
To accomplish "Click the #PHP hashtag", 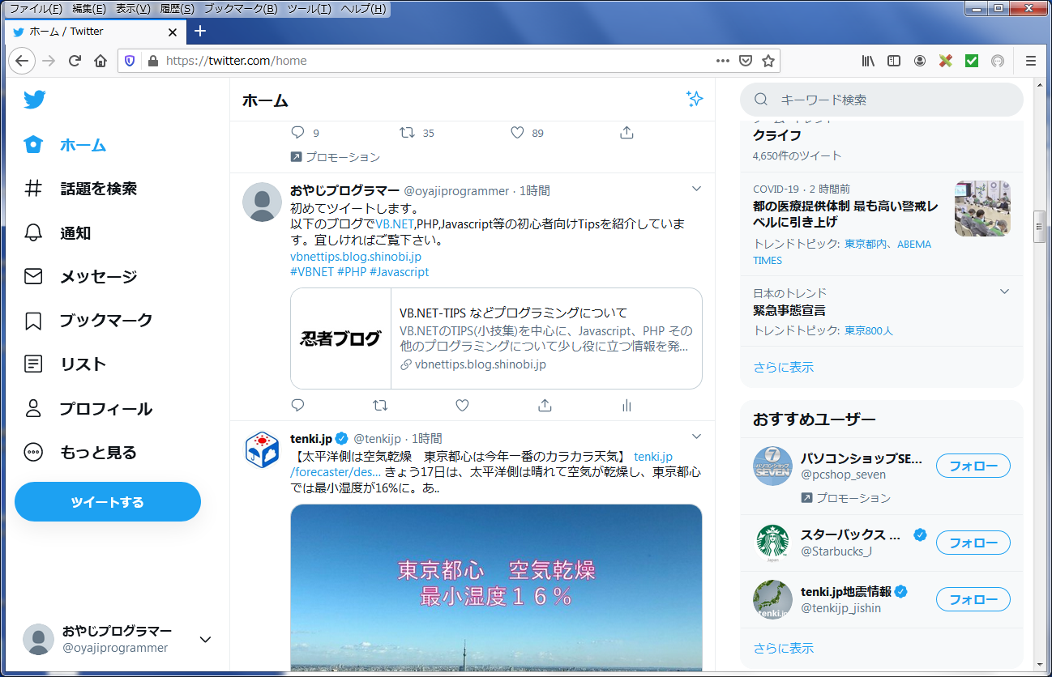I will click(x=352, y=272).
